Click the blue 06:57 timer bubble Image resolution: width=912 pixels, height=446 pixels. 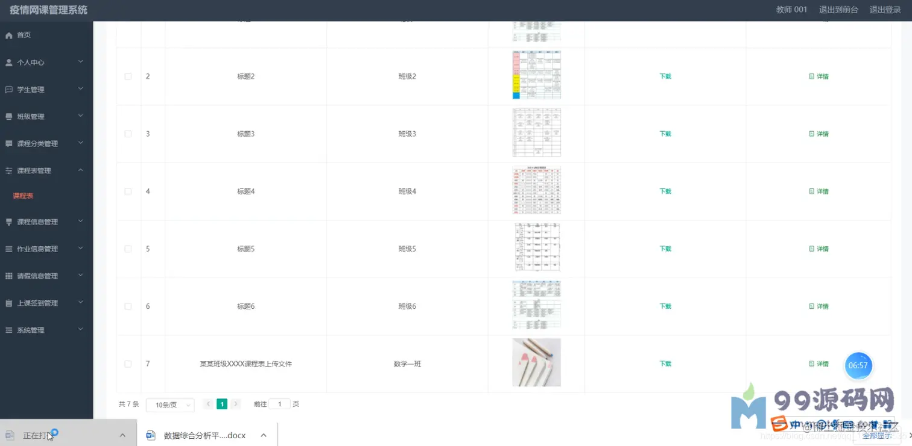point(858,365)
